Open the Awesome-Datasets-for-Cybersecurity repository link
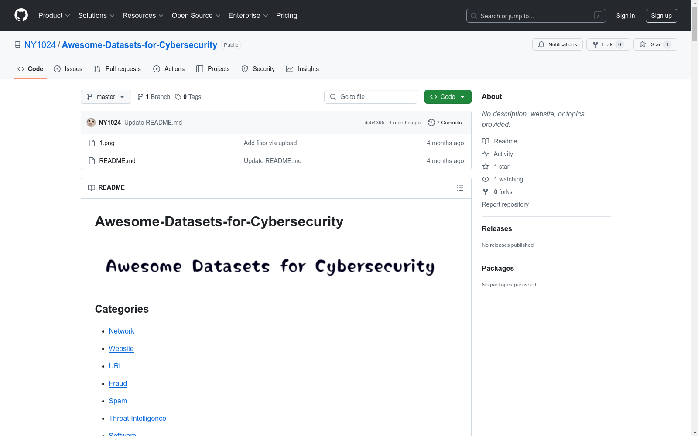The width and height of the screenshot is (698, 436). (140, 45)
